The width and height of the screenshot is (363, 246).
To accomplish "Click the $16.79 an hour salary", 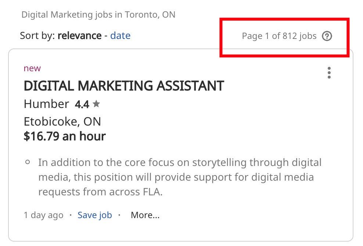I will pyautogui.click(x=64, y=136).
